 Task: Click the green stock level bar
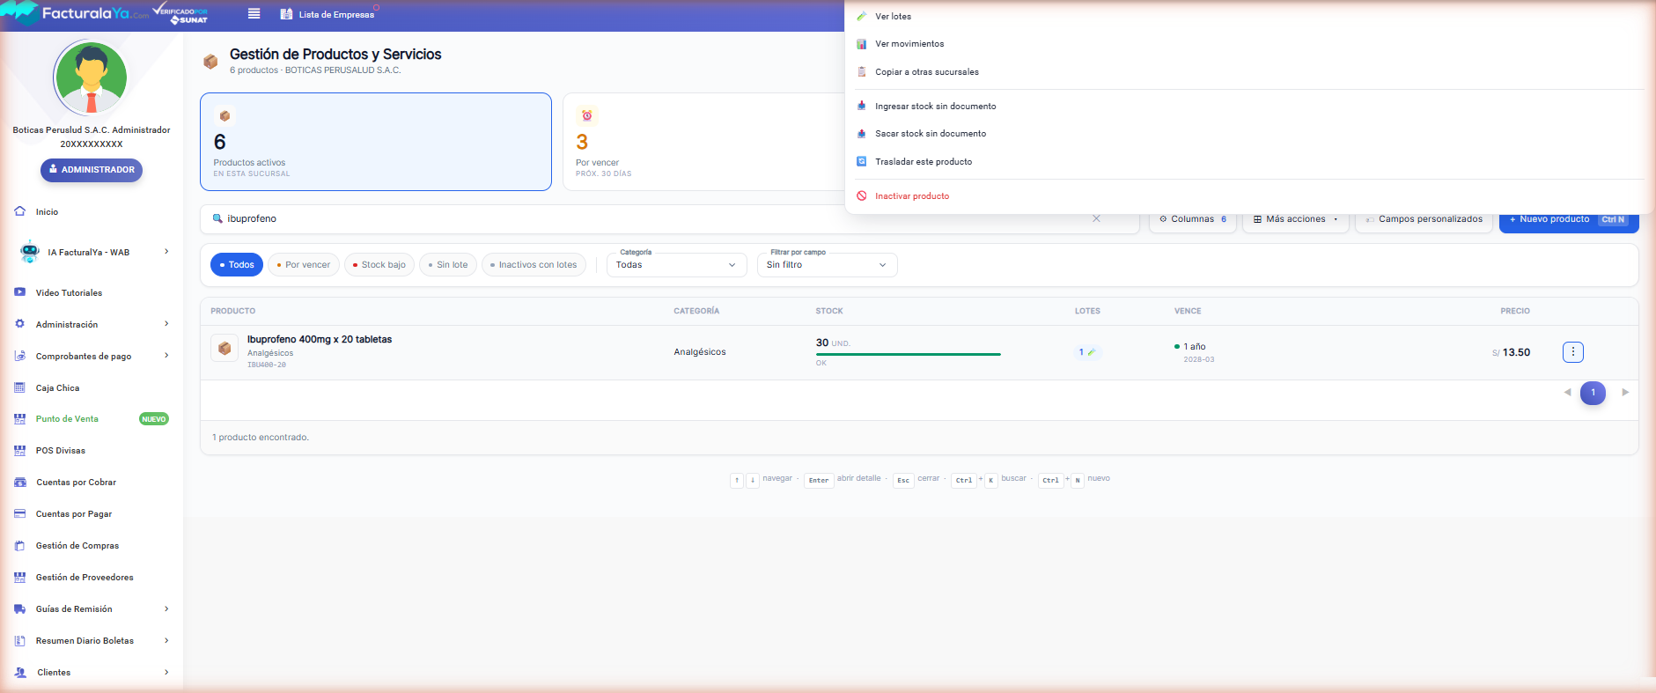(x=908, y=354)
